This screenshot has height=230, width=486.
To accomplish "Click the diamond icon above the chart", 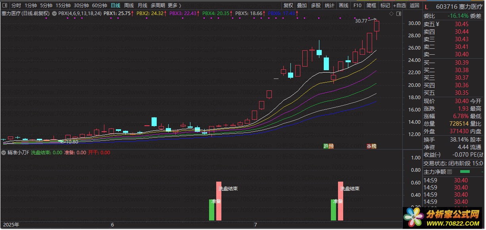I will (x=391, y=13).
